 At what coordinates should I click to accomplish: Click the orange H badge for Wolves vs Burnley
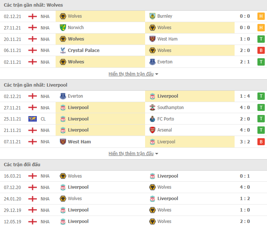[x=261, y=16]
